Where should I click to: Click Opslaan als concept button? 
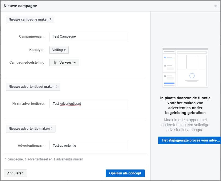[125, 173]
